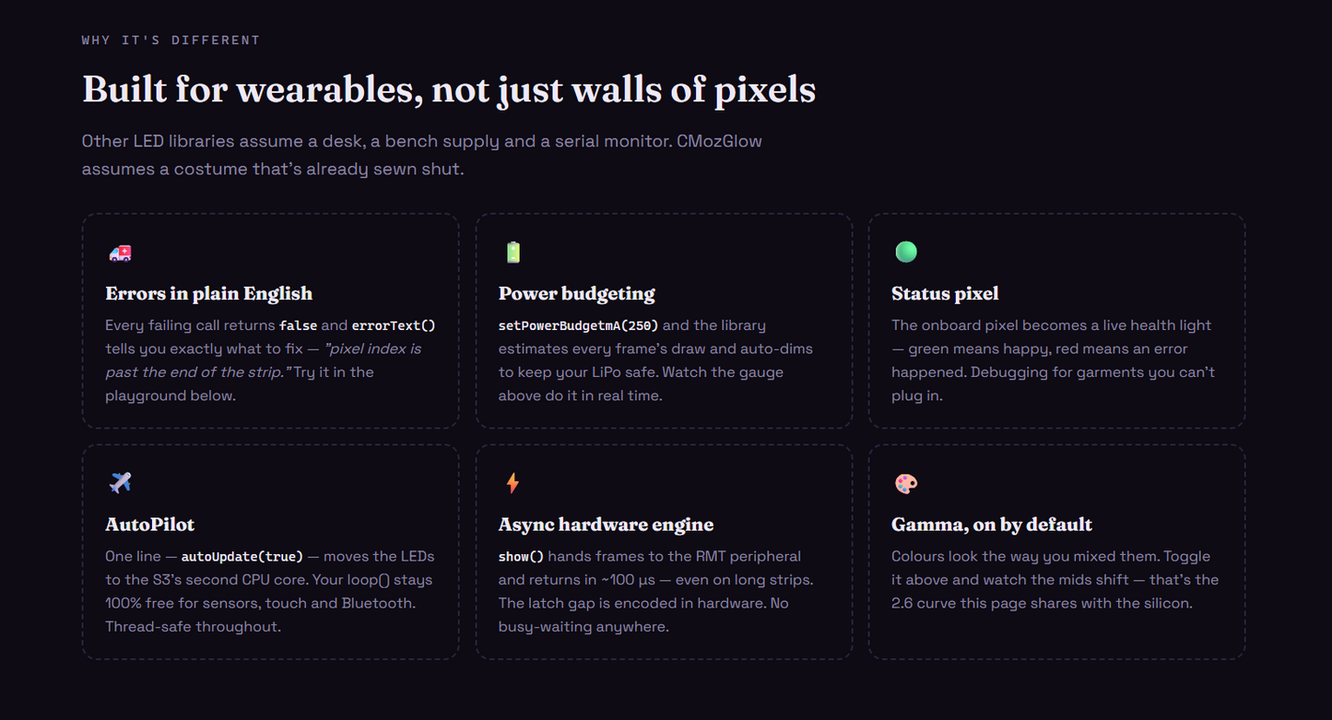Click the autoUpdate(true) code snippet

(x=242, y=557)
